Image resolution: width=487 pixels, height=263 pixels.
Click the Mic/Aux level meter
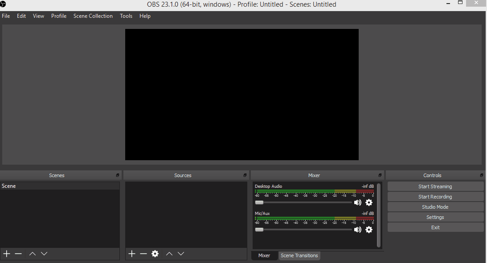point(314,218)
